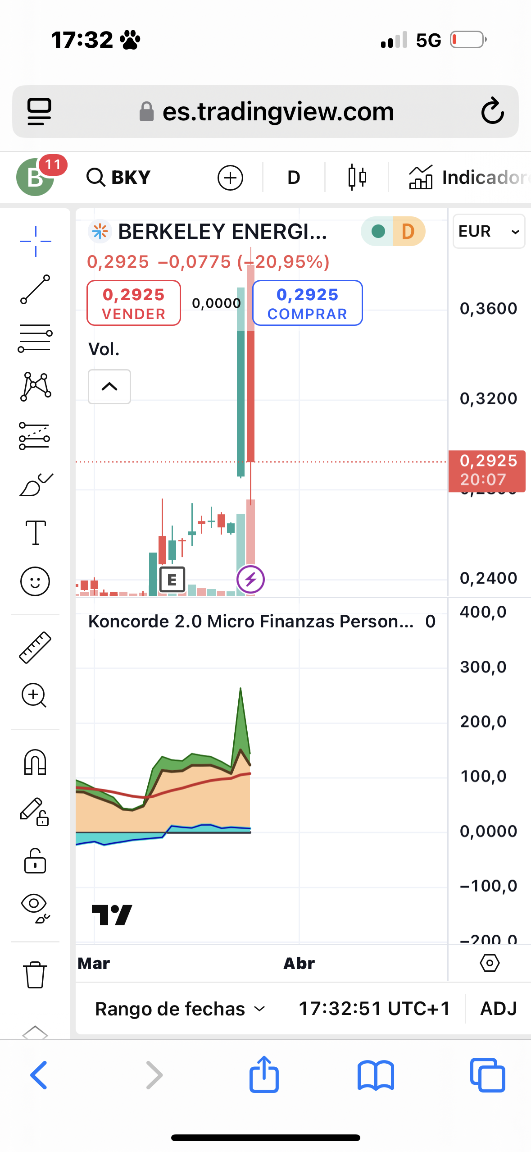The image size is (531, 1152).
Task: Open the emoji icons tool
Action: tap(35, 581)
